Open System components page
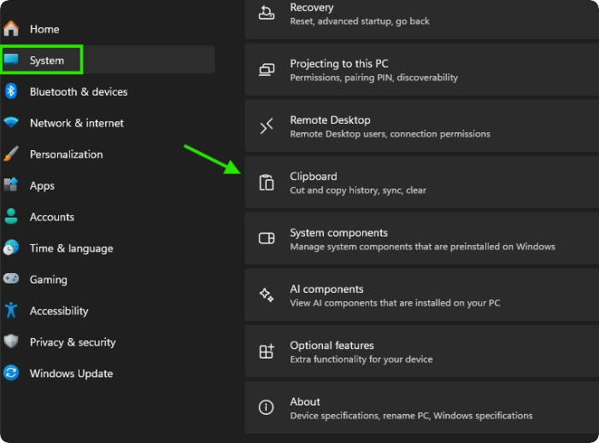 click(422, 238)
